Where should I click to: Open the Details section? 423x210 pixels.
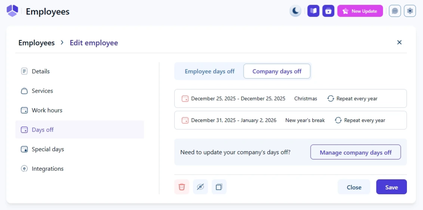(x=40, y=72)
